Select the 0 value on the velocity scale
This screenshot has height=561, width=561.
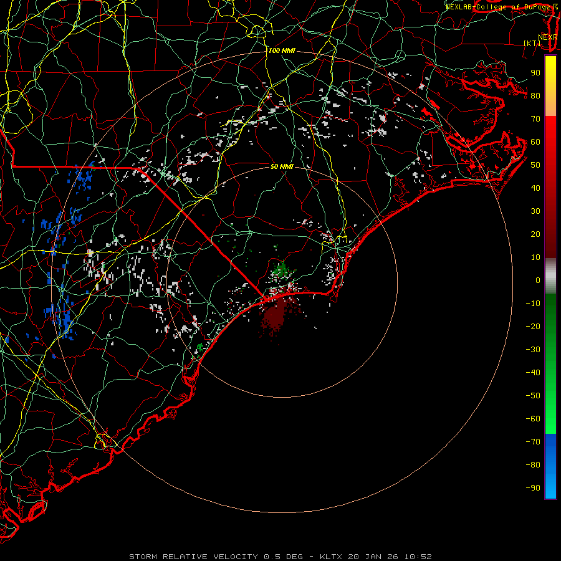point(538,280)
